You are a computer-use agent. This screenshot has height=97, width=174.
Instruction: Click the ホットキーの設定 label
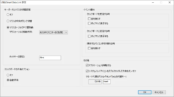[x=17, y=57]
